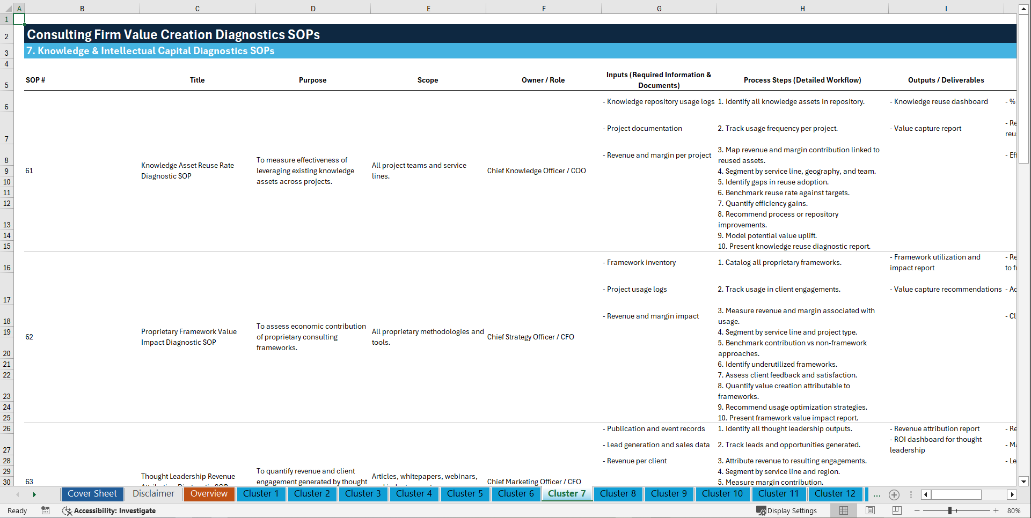Open Page Layout view
The image size is (1031, 518).
click(870, 510)
